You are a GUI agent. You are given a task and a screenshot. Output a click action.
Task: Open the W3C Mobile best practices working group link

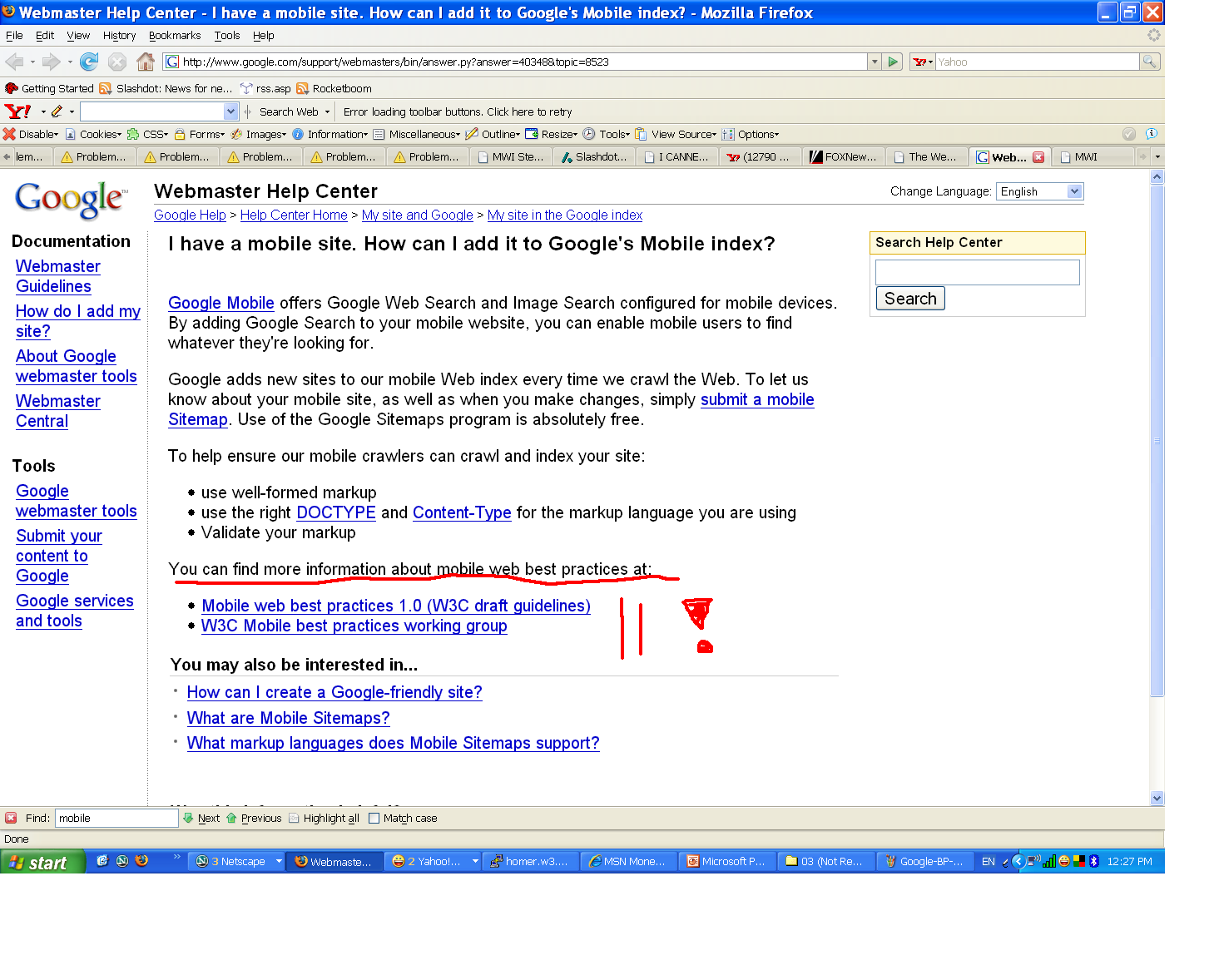pyautogui.click(x=354, y=626)
